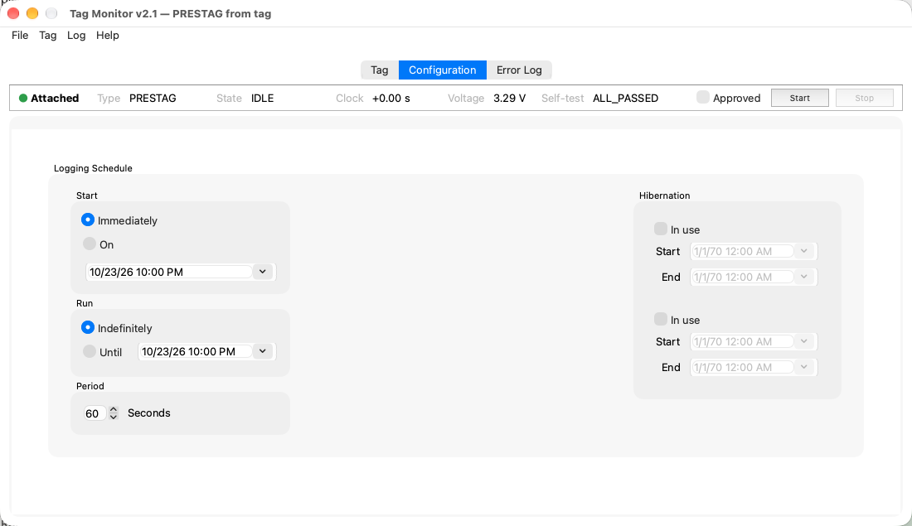This screenshot has width=912, height=526.
Task: Switch to the Error Log tab
Action: point(519,70)
